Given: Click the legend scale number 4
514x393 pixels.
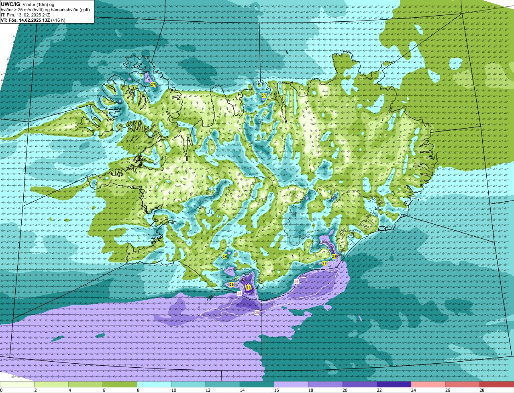Looking at the screenshot, I should 69,390.
